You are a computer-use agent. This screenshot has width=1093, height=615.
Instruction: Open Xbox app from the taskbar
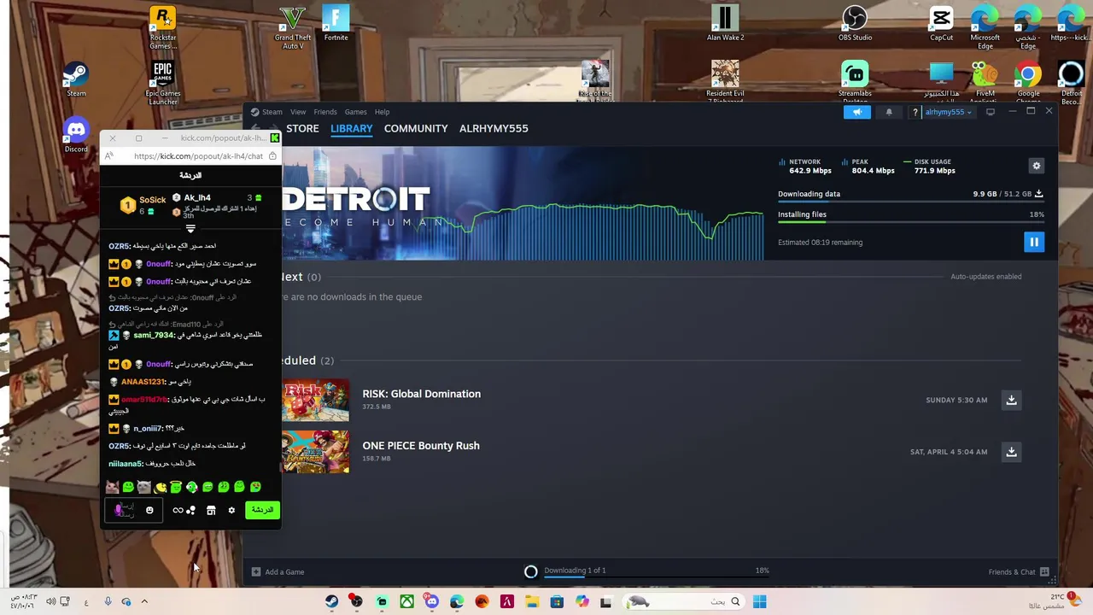coord(406,602)
